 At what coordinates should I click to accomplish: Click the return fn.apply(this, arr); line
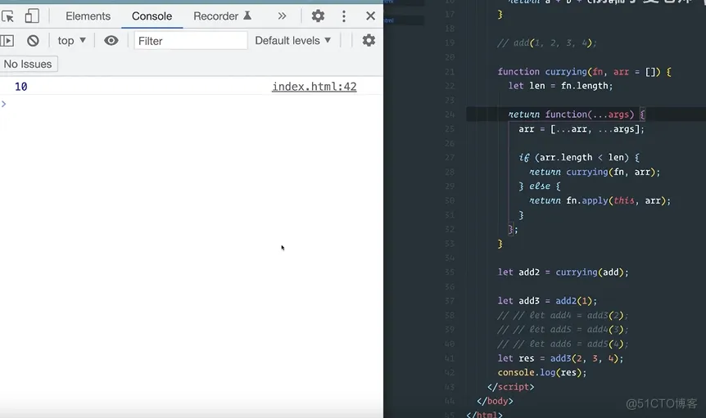[600, 200]
